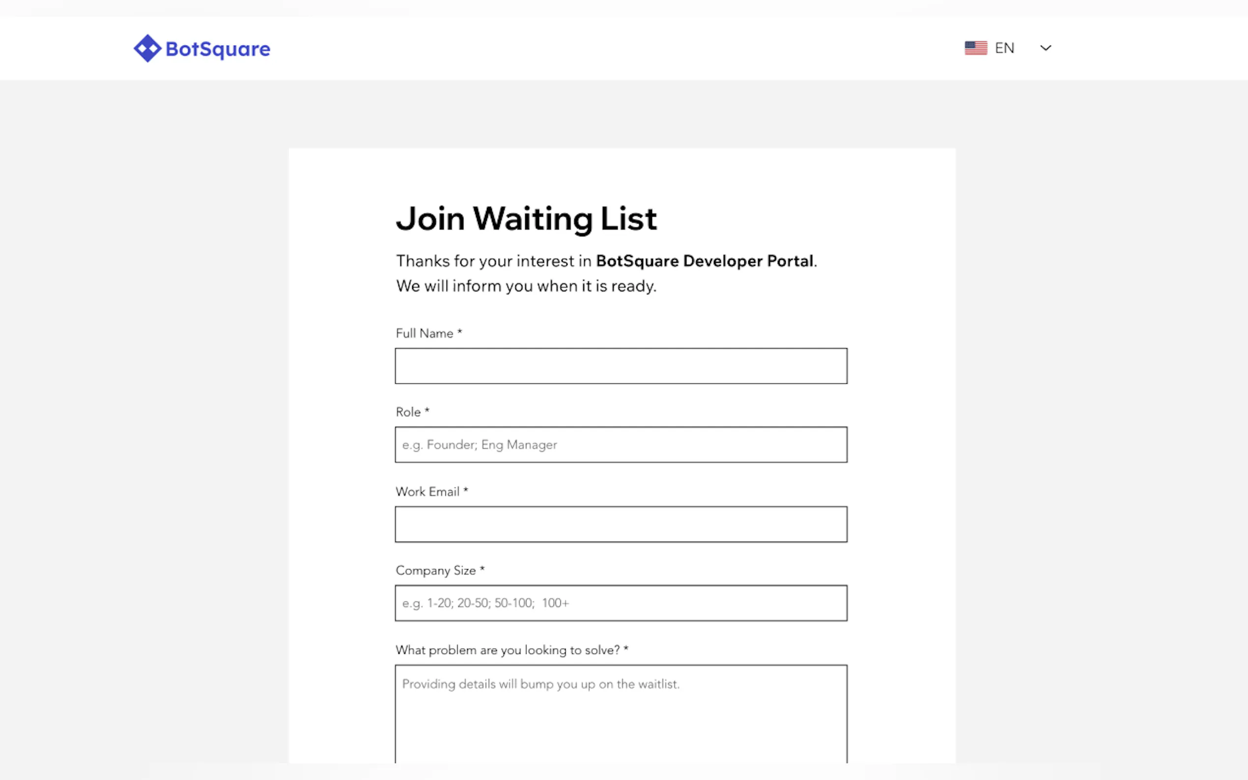Click the Full Name field label
The image size is (1248, 780).
pyautogui.click(x=424, y=334)
